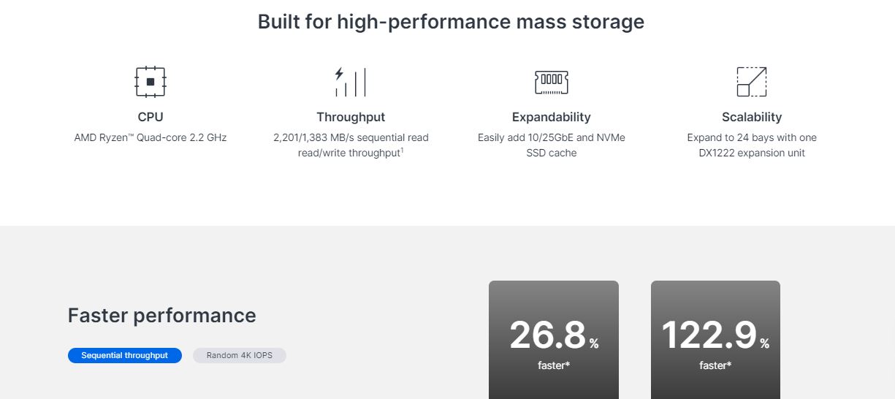The height and width of the screenshot is (399, 895).
Task: Click the Scalability expand-arrow icon
Action: click(752, 82)
